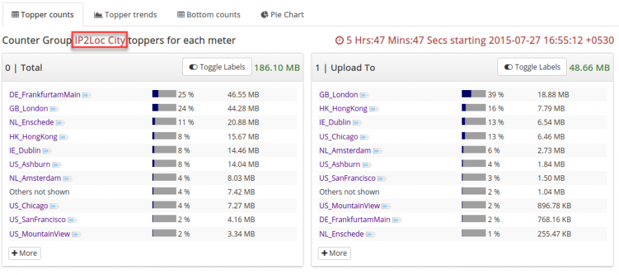
Task: Open the US_Chicago link in Upload To panel
Action: click(338, 137)
